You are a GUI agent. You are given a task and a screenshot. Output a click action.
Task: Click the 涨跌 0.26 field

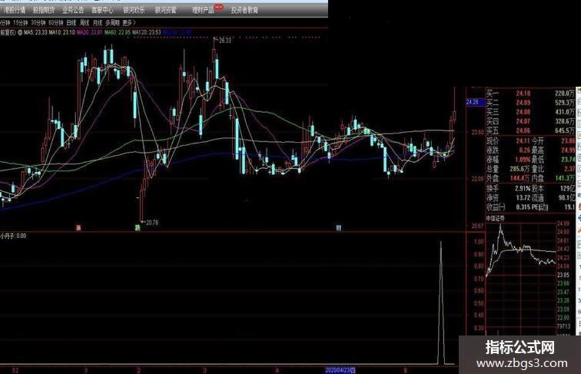508,150
